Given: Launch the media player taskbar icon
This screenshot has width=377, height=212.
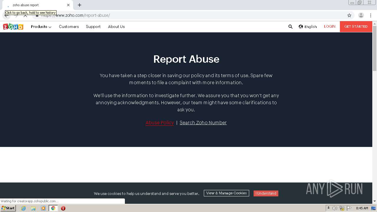Looking at the screenshot, I should pos(43,208).
